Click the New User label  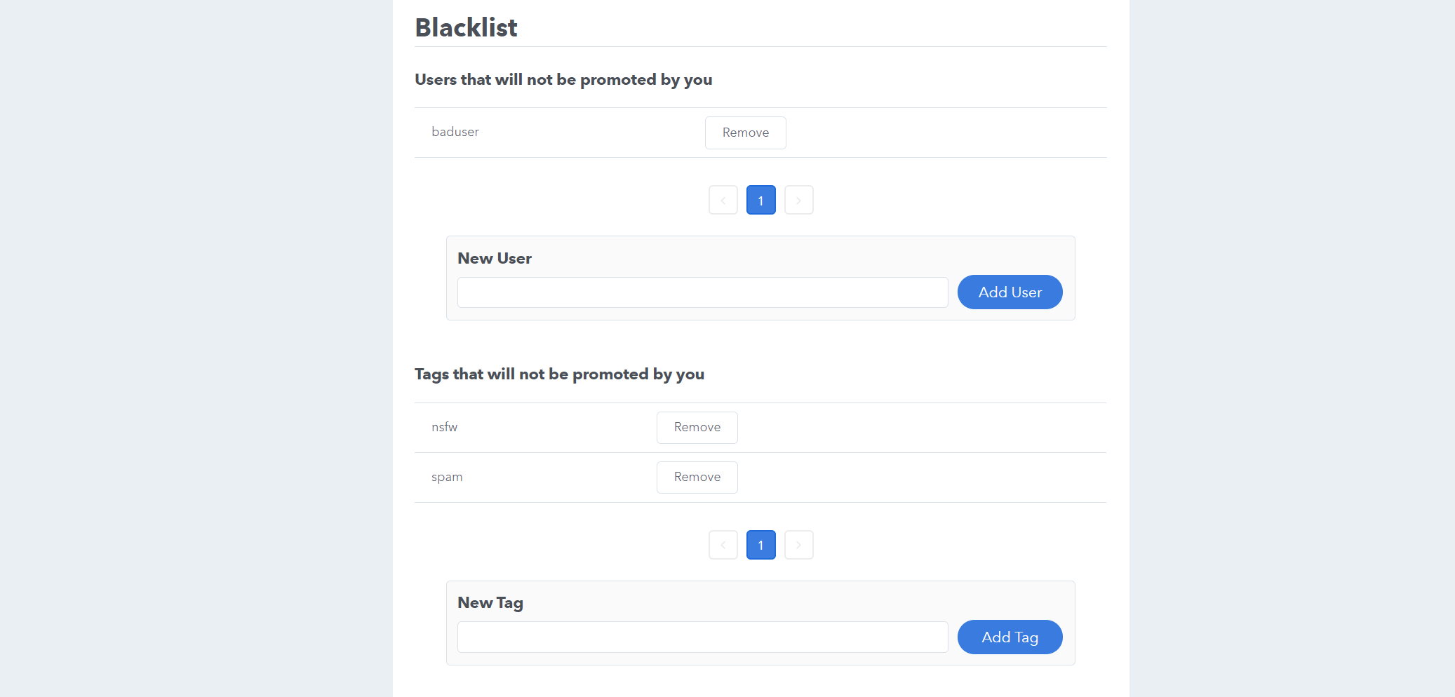[495, 258]
